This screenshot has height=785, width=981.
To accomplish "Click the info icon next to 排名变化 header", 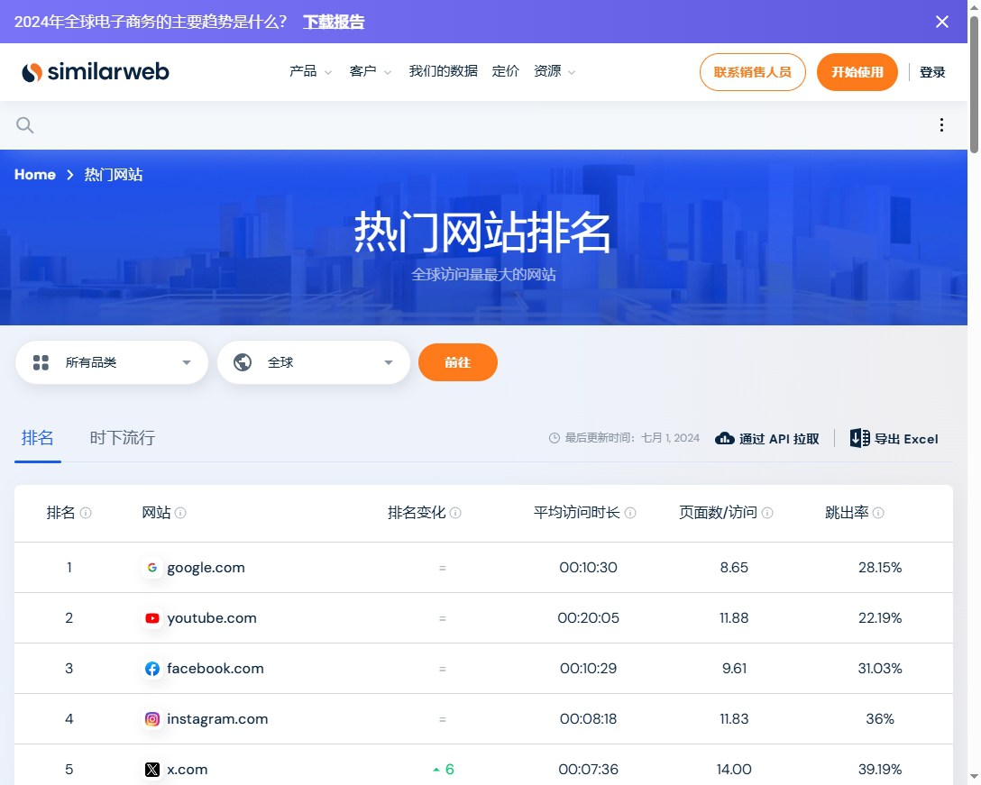I will click(x=455, y=513).
